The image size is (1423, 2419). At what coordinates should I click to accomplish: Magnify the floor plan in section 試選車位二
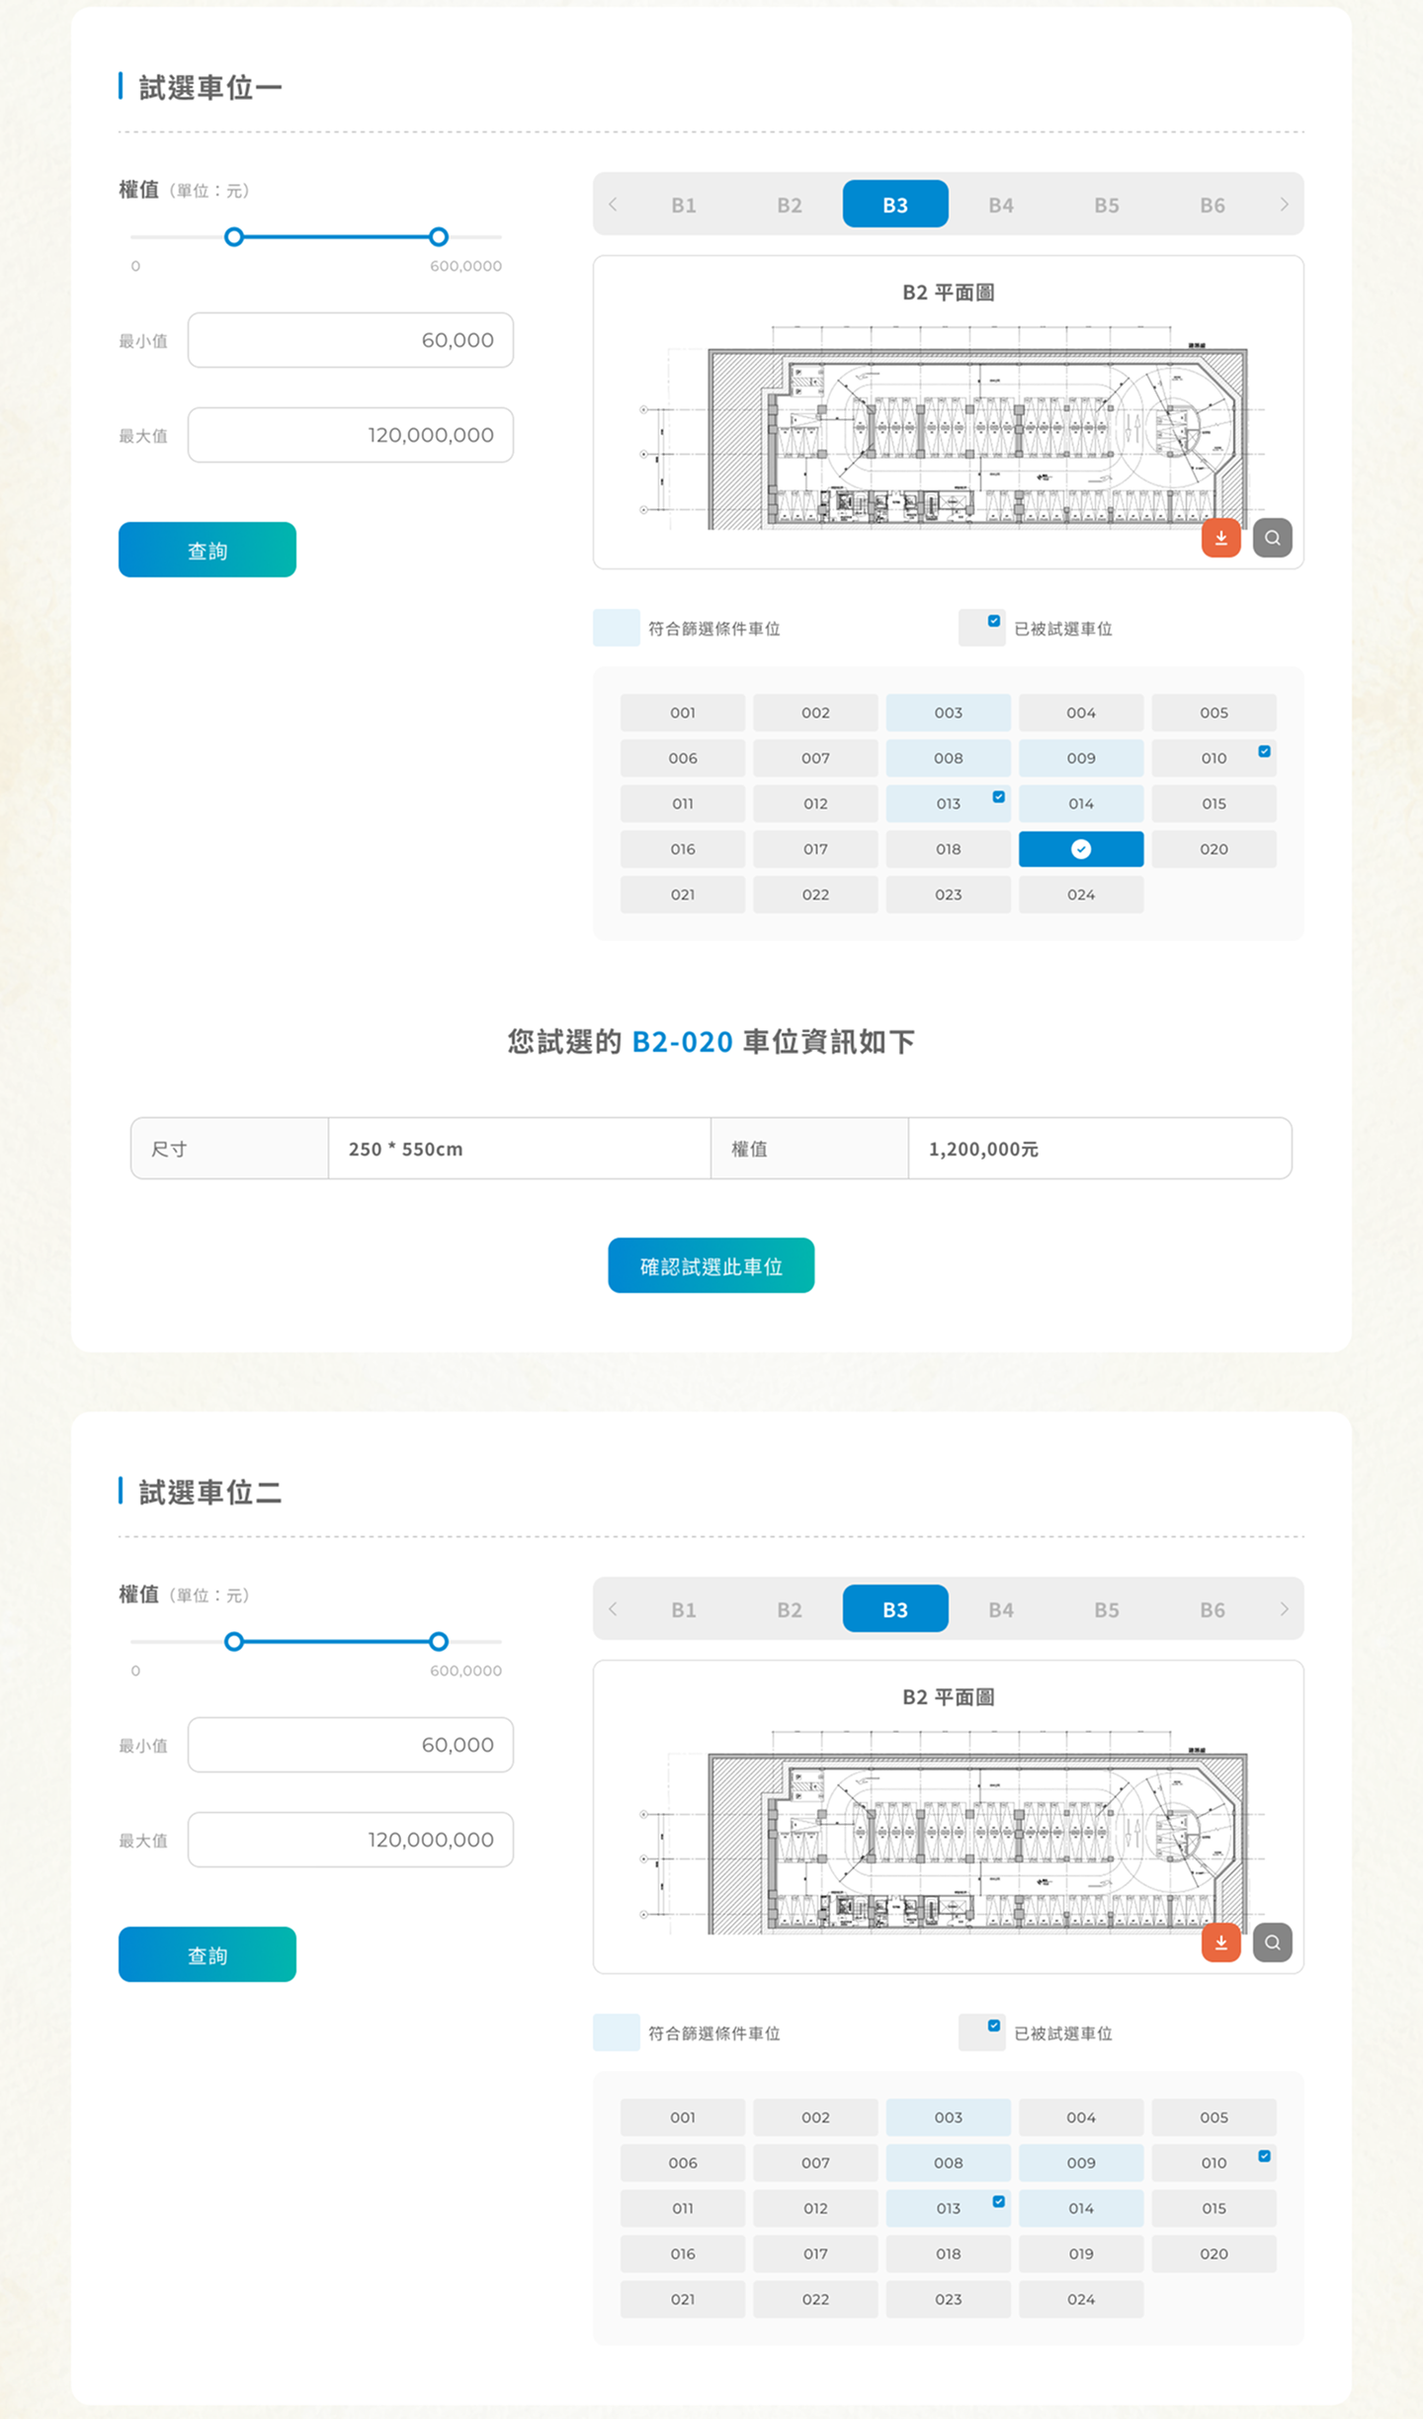(1272, 1942)
